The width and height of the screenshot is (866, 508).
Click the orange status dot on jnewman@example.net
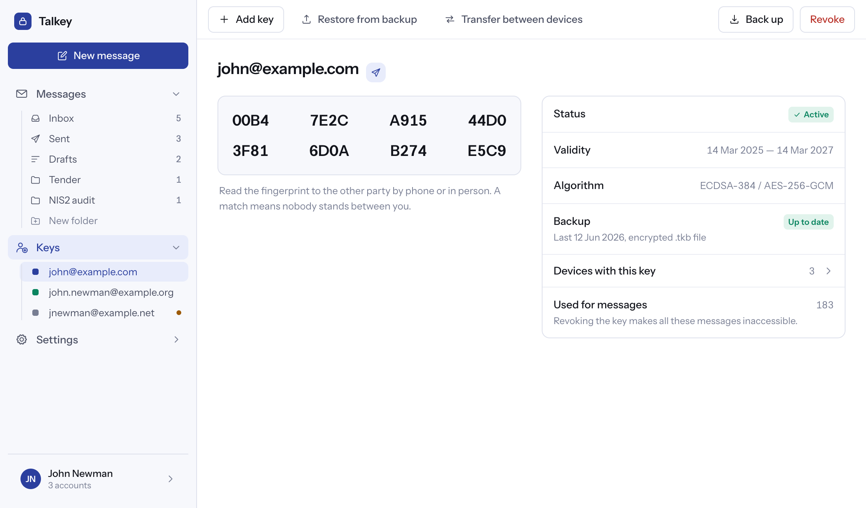point(179,313)
